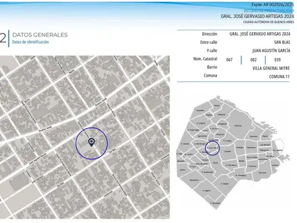Click the Colegiales neighborhood on the city map
Screen dimensions: 297x223
pyautogui.click(x=222, y=124)
